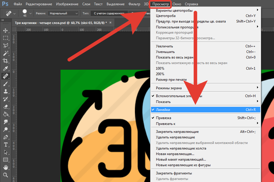Select the Zoom tool
Screen dimensions: 274x182
click(x=6, y=175)
